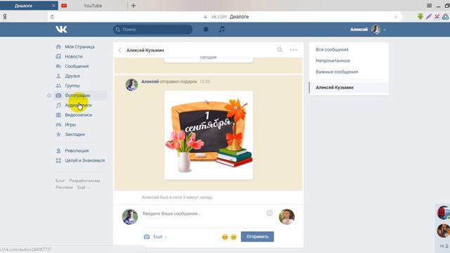Open top friend avatar in chat sidebar
The height and width of the screenshot is (253, 450).
tap(443, 212)
